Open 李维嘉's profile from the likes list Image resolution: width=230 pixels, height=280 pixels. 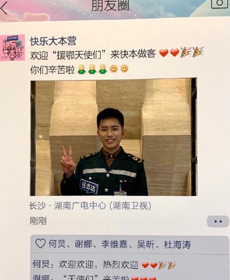pyautogui.click(x=115, y=244)
